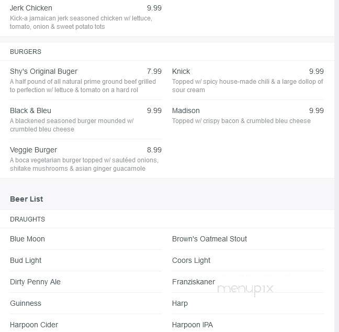
Task: Click the DRAUGHTS section label
Action: 27,219
